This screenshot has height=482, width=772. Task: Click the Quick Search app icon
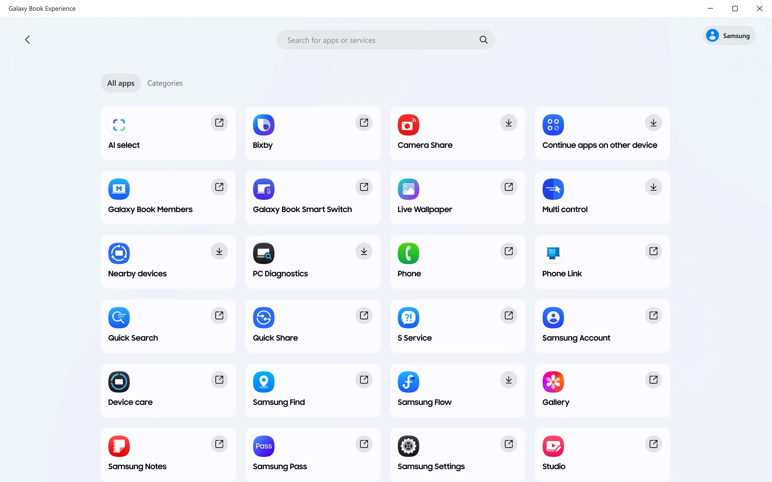pos(119,318)
